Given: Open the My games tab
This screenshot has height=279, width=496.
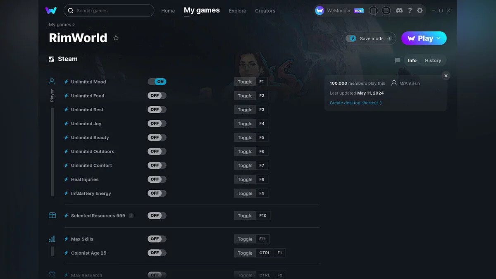Looking at the screenshot, I should (202, 10).
